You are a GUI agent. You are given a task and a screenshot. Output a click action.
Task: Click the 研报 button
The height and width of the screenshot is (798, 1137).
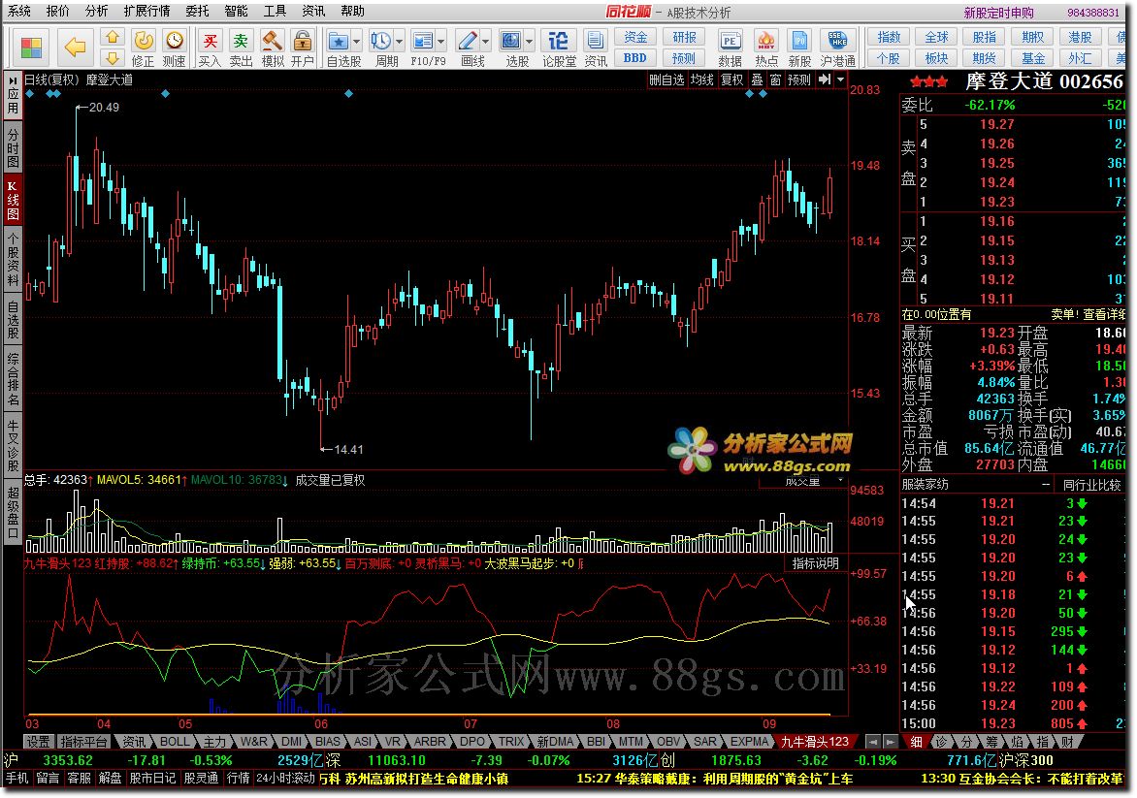684,37
